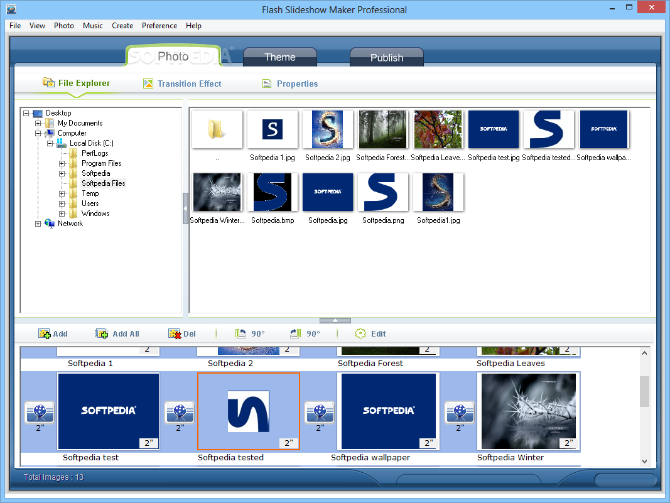Open the File Explorer sub-tab
Screen dimensions: 670x503
pyautogui.click(x=76, y=84)
